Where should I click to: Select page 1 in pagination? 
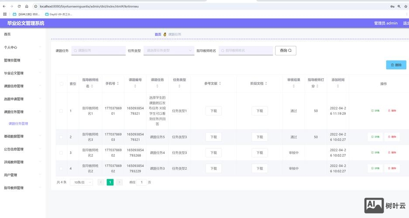pos(110,182)
